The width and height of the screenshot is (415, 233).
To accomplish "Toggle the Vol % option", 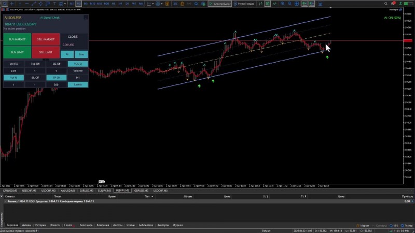I will [x=13, y=78].
